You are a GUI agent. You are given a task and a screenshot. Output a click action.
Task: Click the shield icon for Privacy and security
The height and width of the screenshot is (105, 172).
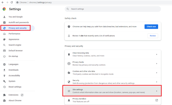4,28
